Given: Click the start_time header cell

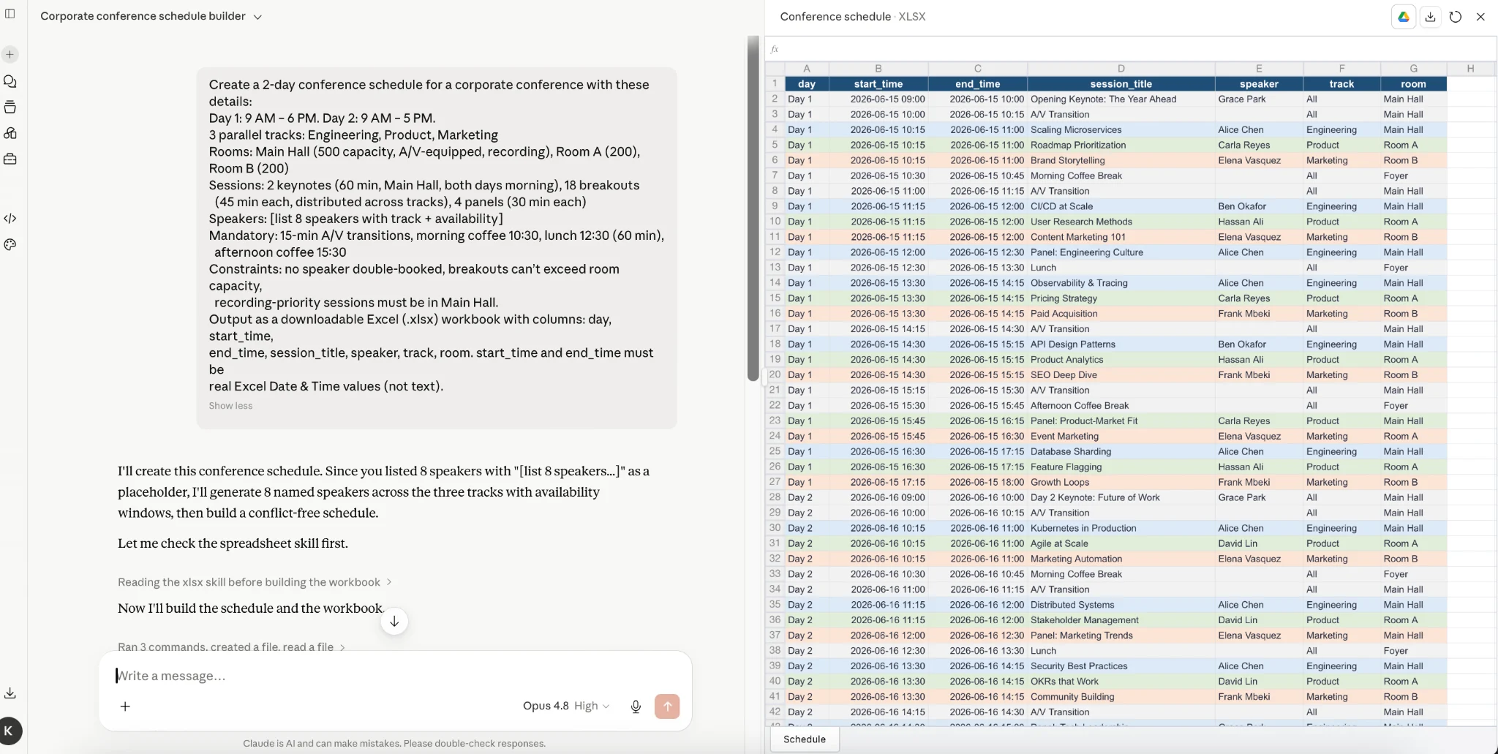Looking at the screenshot, I should (x=878, y=84).
